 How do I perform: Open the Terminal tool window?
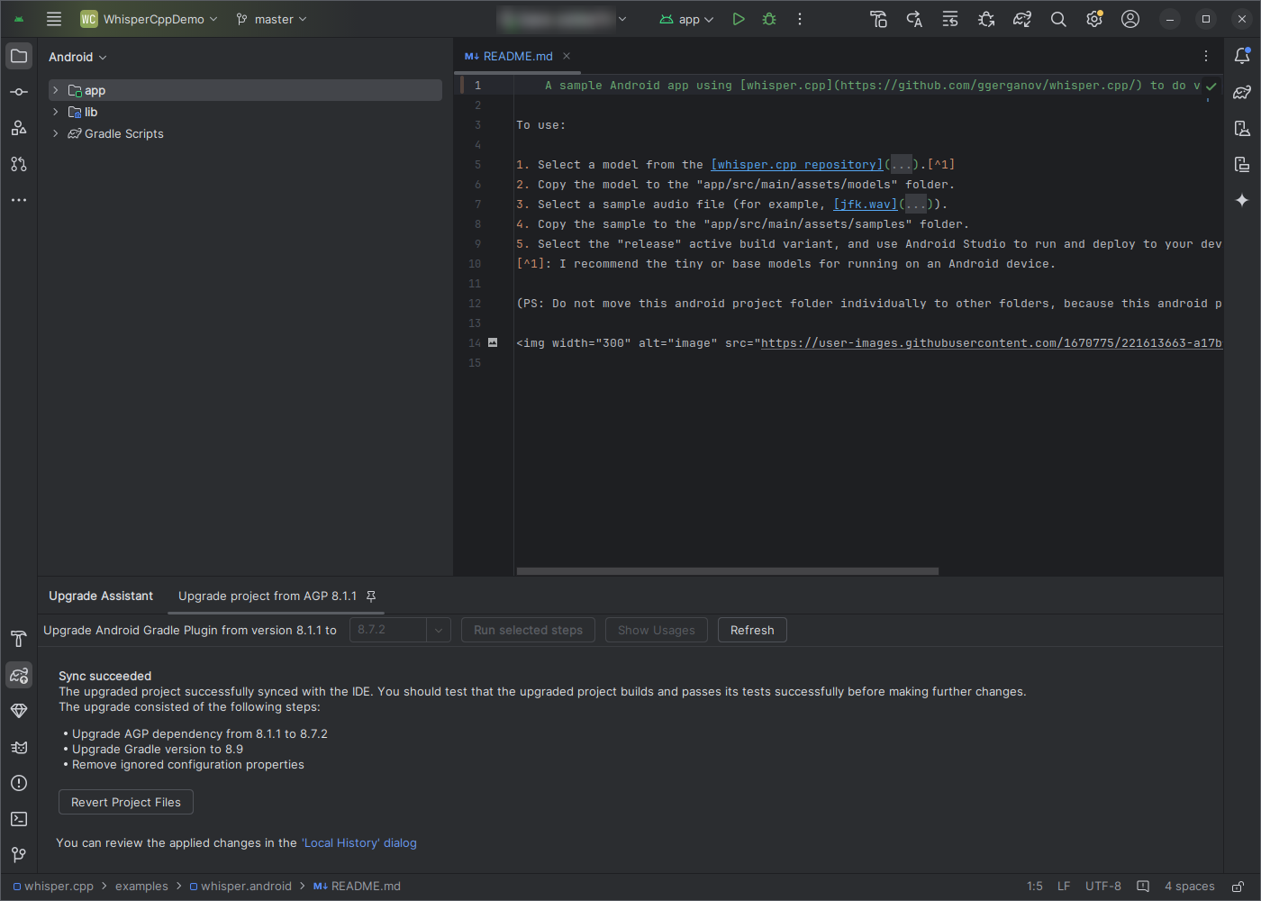coord(18,818)
